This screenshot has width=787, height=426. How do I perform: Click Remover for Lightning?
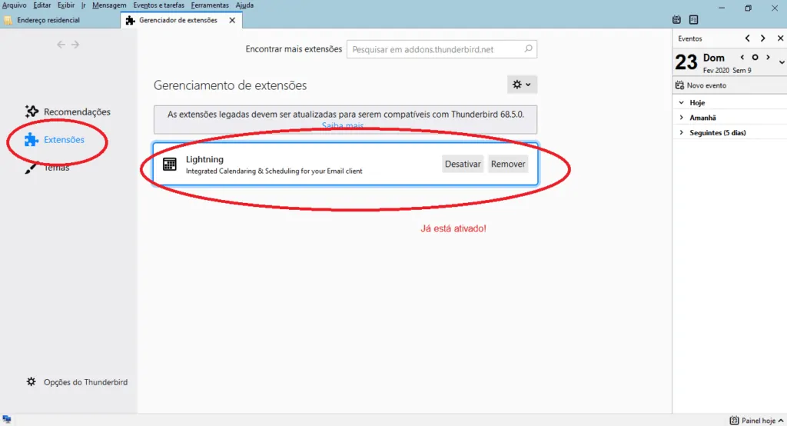click(508, 164)
